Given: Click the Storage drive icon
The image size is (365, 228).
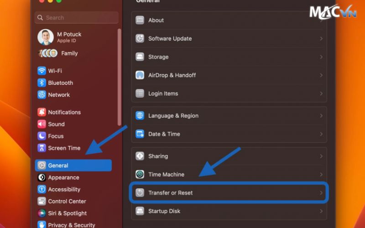Looking at the screenshot, I should (140, 57).
